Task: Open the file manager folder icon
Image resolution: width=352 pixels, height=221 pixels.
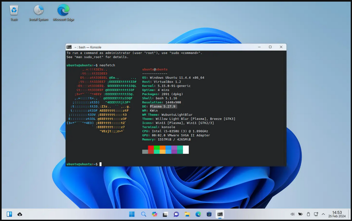Action: pyautogui.click(x=187, y=214)
